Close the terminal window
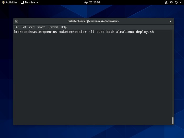This screenshot has width=184, height=138. [x=171, y=21]
